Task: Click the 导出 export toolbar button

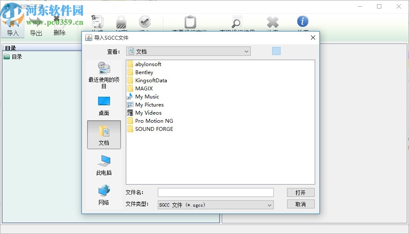Action: click(36, 26)
